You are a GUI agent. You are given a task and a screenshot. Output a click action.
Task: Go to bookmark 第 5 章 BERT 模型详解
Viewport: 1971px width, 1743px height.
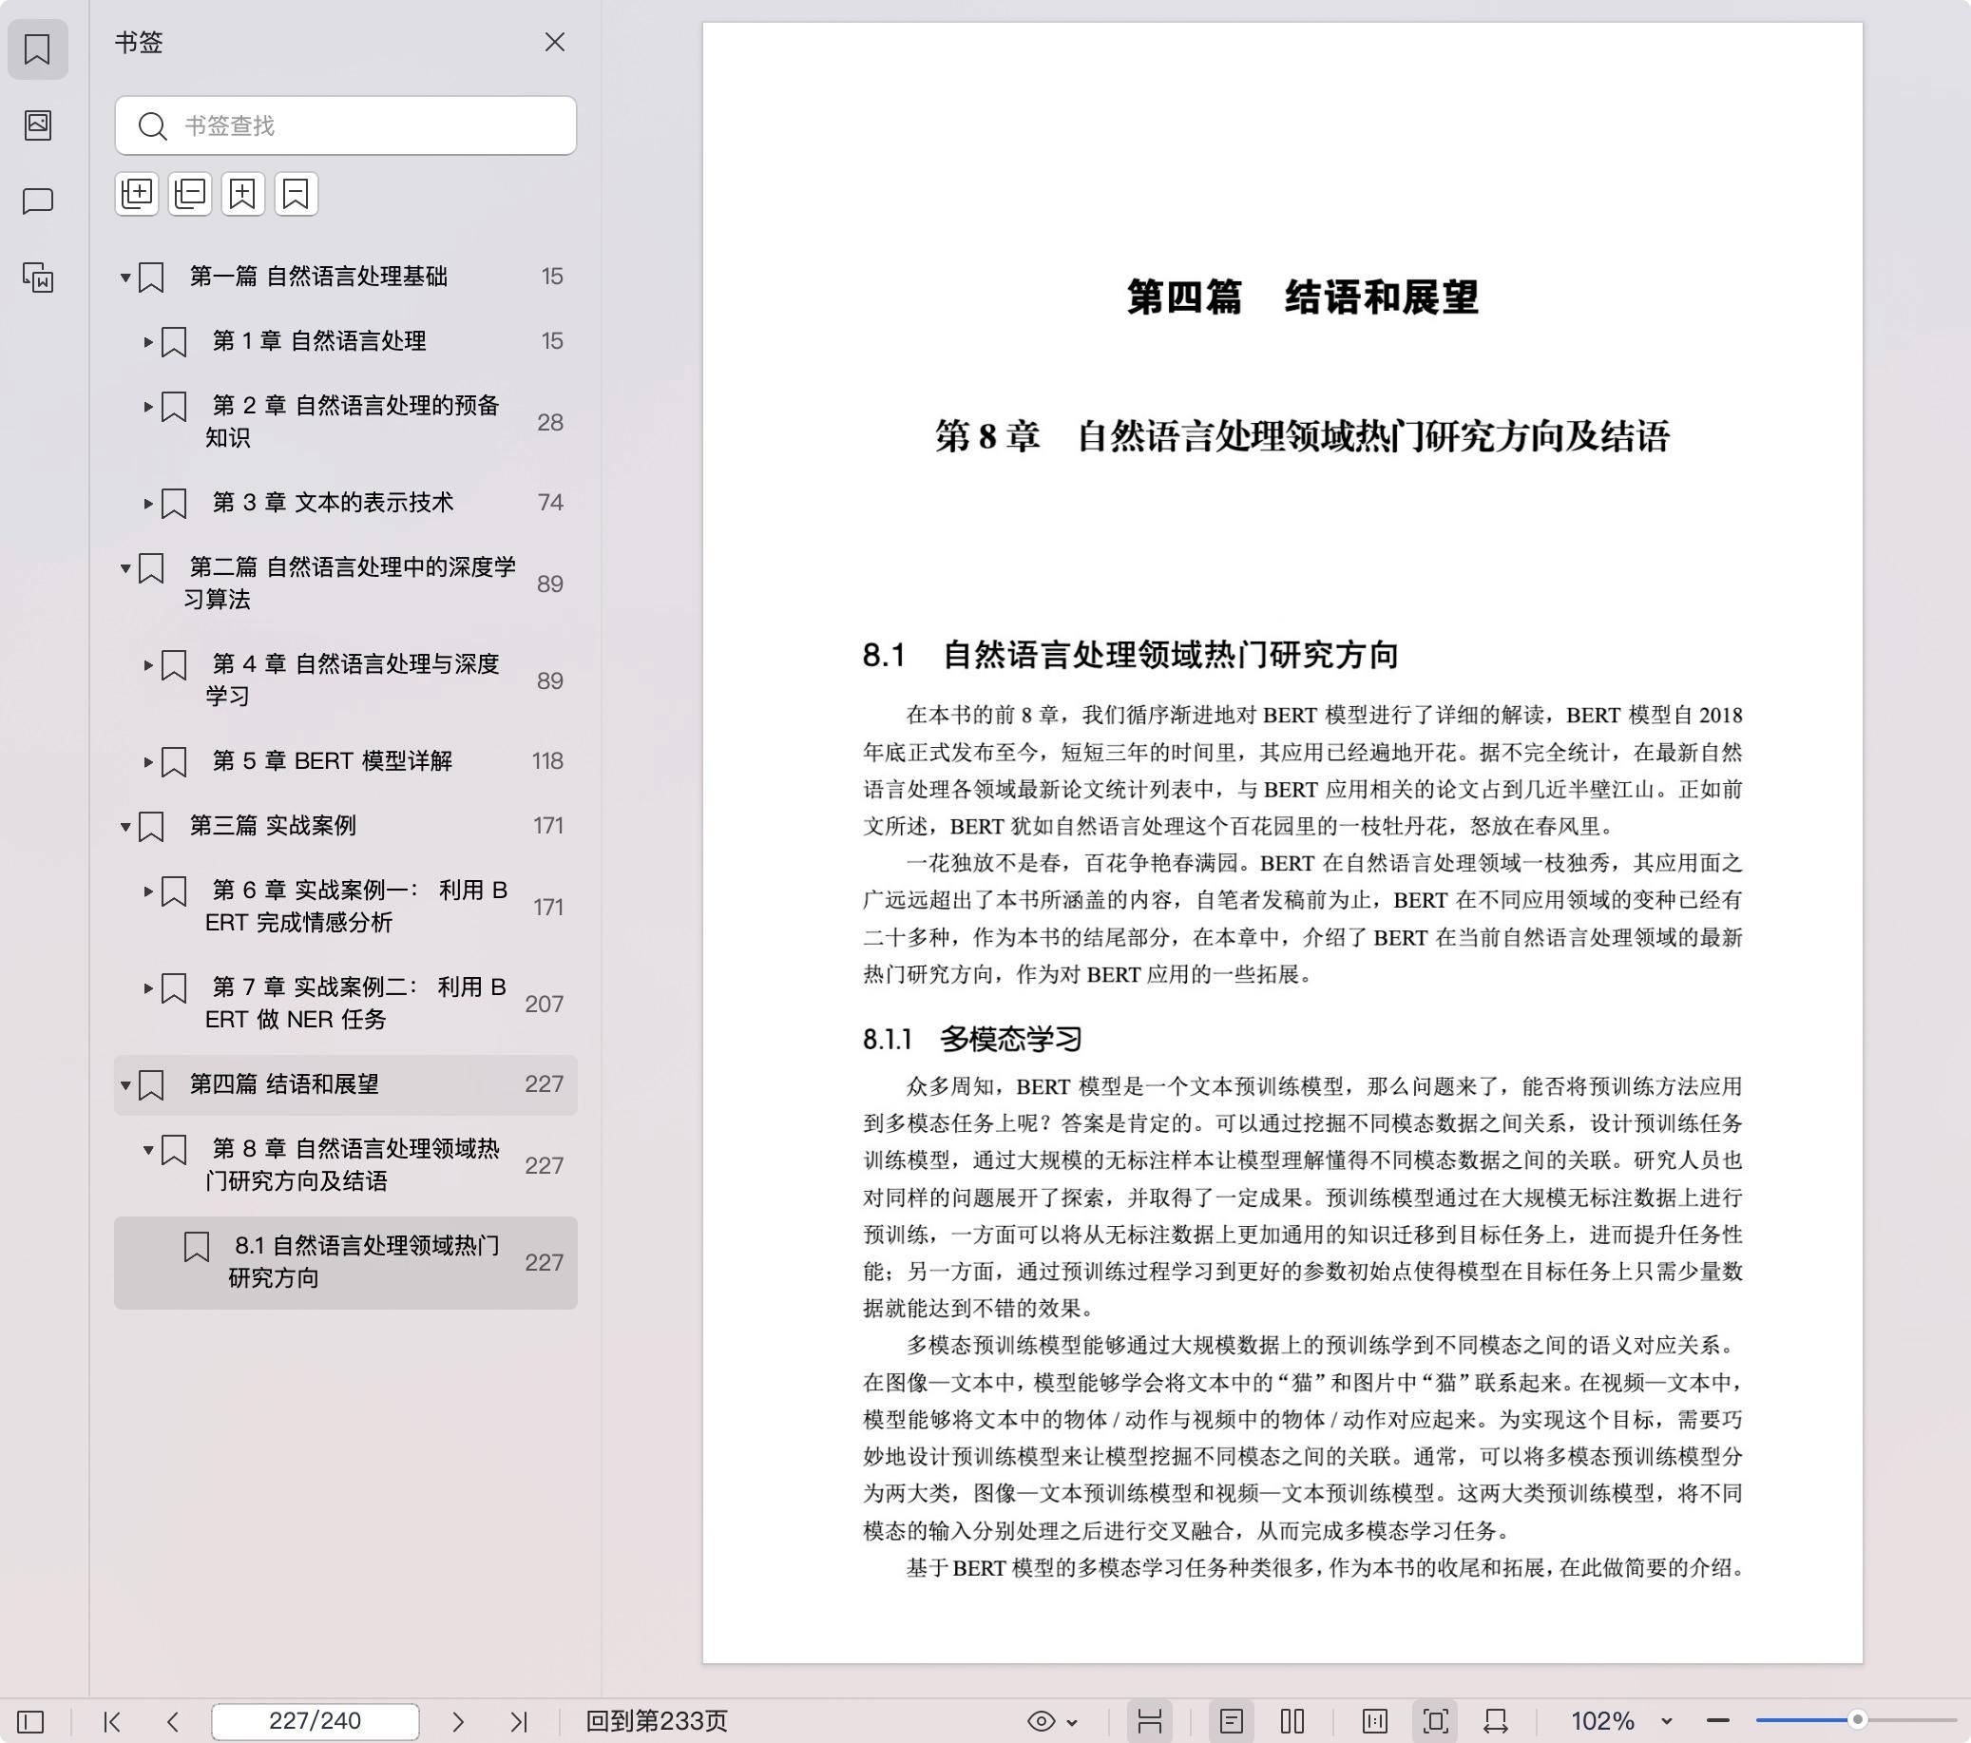coord(333,761)
